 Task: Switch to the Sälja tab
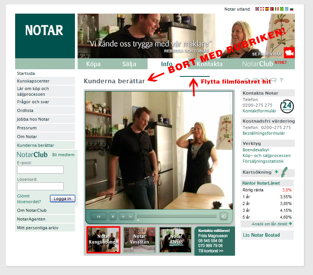pos(129,64)
